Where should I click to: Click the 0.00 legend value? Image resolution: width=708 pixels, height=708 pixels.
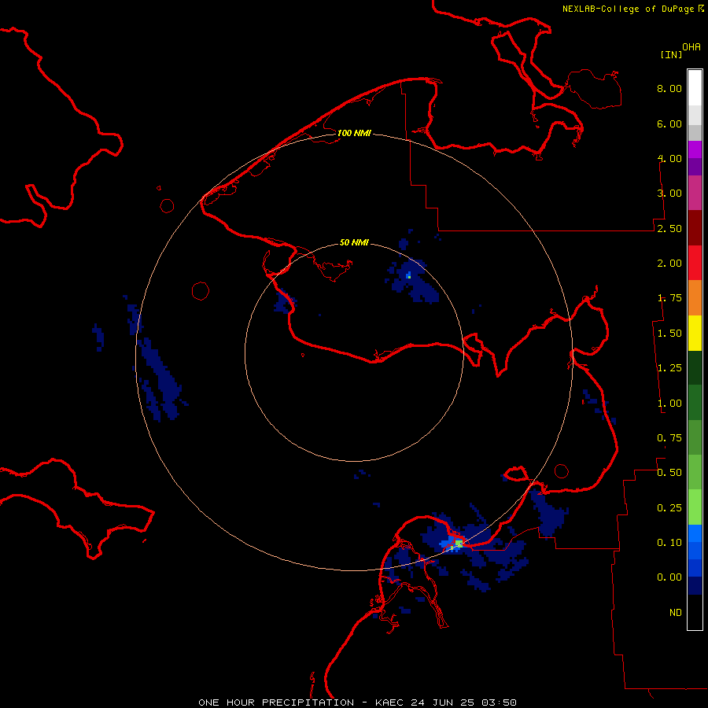669,577
